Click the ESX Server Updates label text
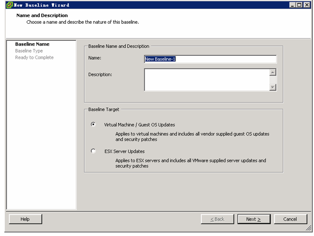Viewport: 314px width, 236px height. [124, 151]
